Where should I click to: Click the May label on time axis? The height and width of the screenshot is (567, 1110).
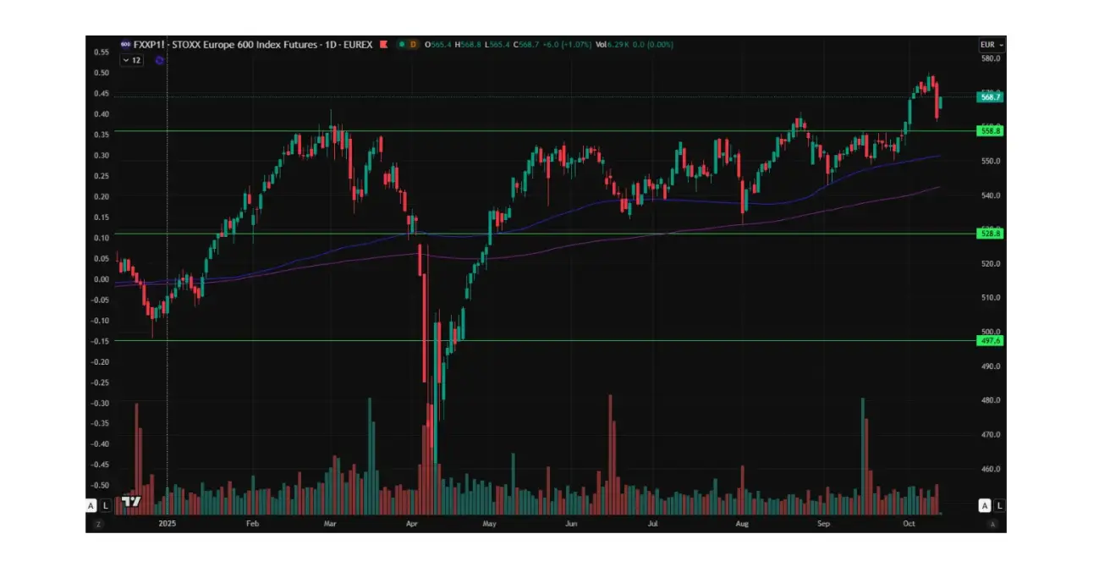point(489,525)
